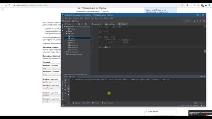Select example1.py in the project tree

tap(73, 45)
